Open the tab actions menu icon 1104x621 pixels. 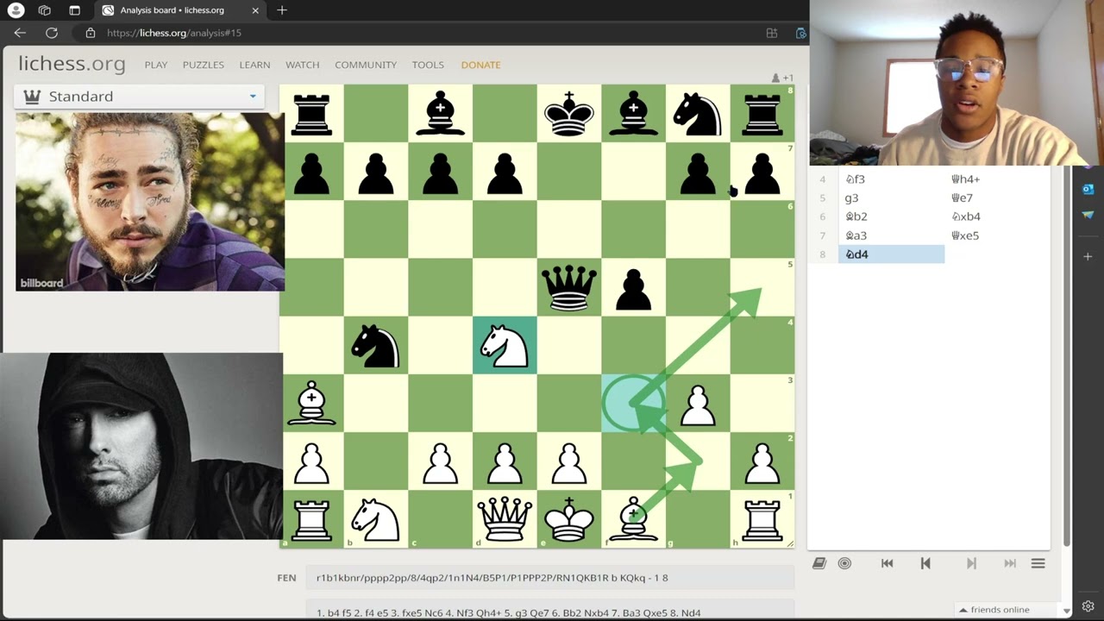tap(74, 10)
